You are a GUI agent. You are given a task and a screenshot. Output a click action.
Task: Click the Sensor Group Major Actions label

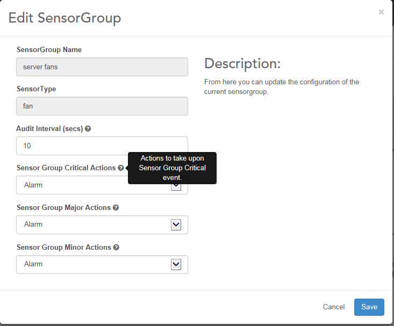(x=63, y=208)
